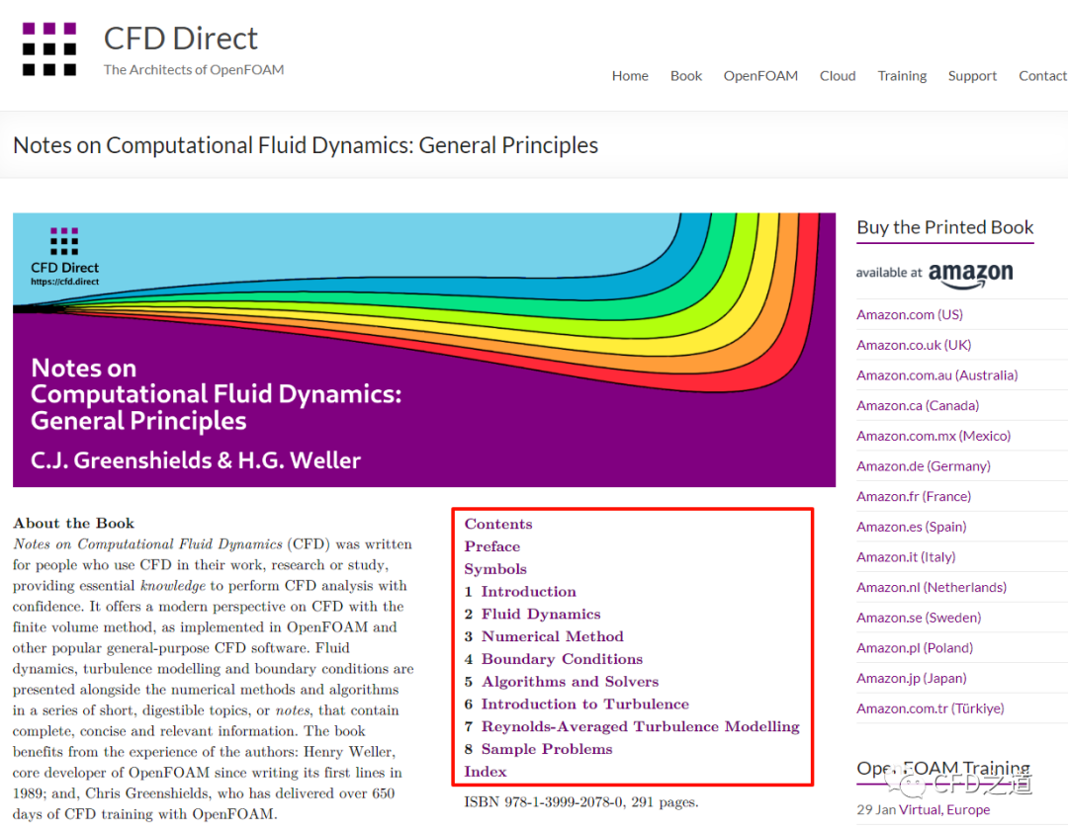Screen dimensions: 1068x830
Task: Click the page title Notes on Computational Fluid Dynamics
Action: coord(306,145)
